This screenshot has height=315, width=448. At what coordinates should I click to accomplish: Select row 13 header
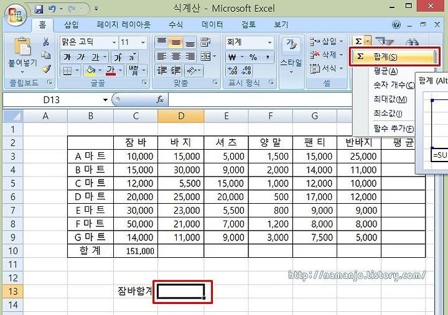[12, 291]
